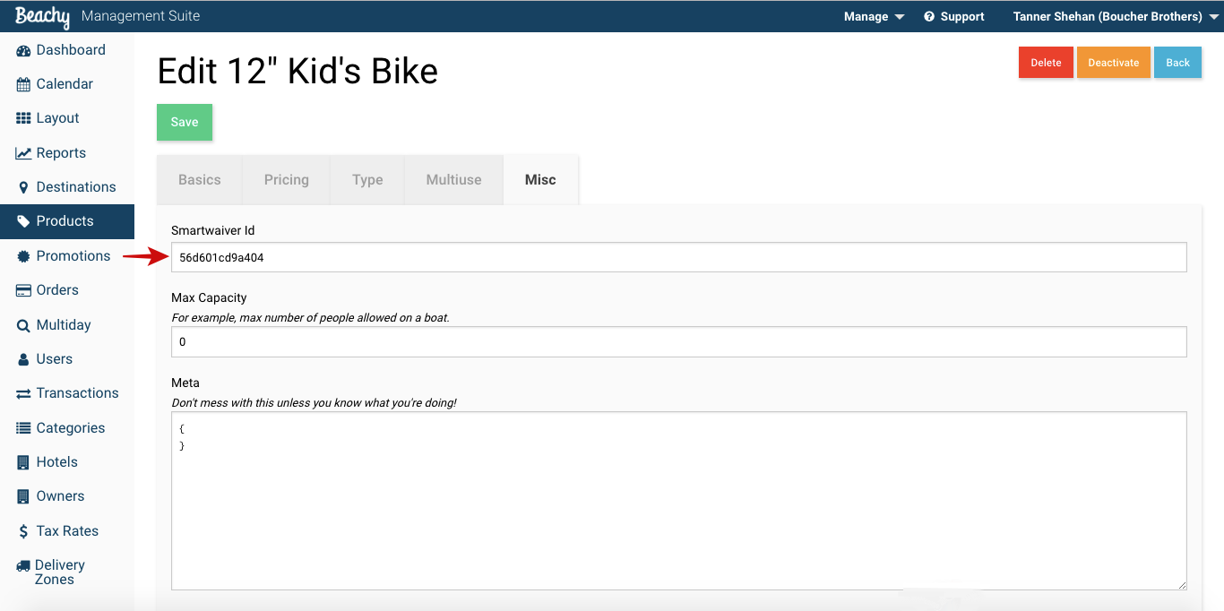Click the Delivery Zones truck icon
The height and width of the screenshot is (611, 1224).
(23, 565)
